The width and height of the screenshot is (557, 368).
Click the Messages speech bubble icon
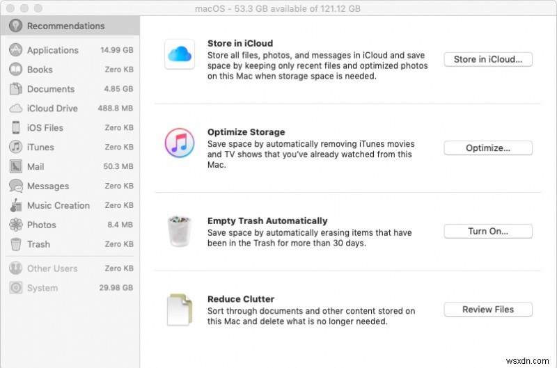point(15,186)
